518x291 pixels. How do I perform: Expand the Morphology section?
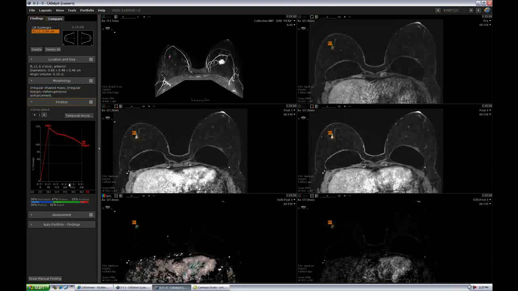pyautogui.click(x=62, y=81)
